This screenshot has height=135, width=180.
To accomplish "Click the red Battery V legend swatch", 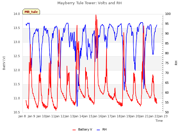I will [74, 130].
